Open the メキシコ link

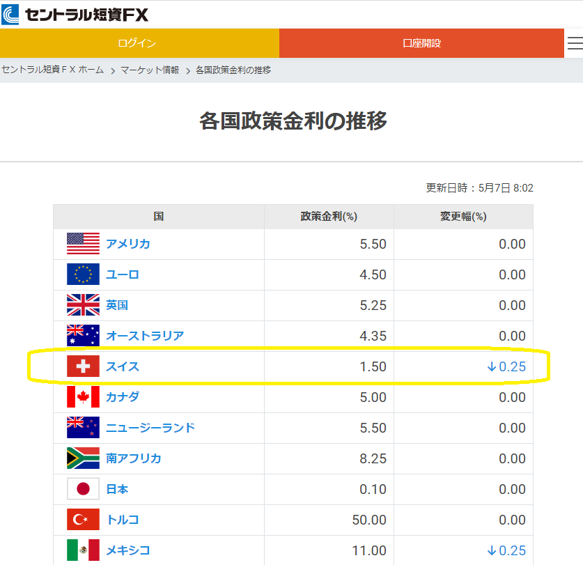[128, 550]
